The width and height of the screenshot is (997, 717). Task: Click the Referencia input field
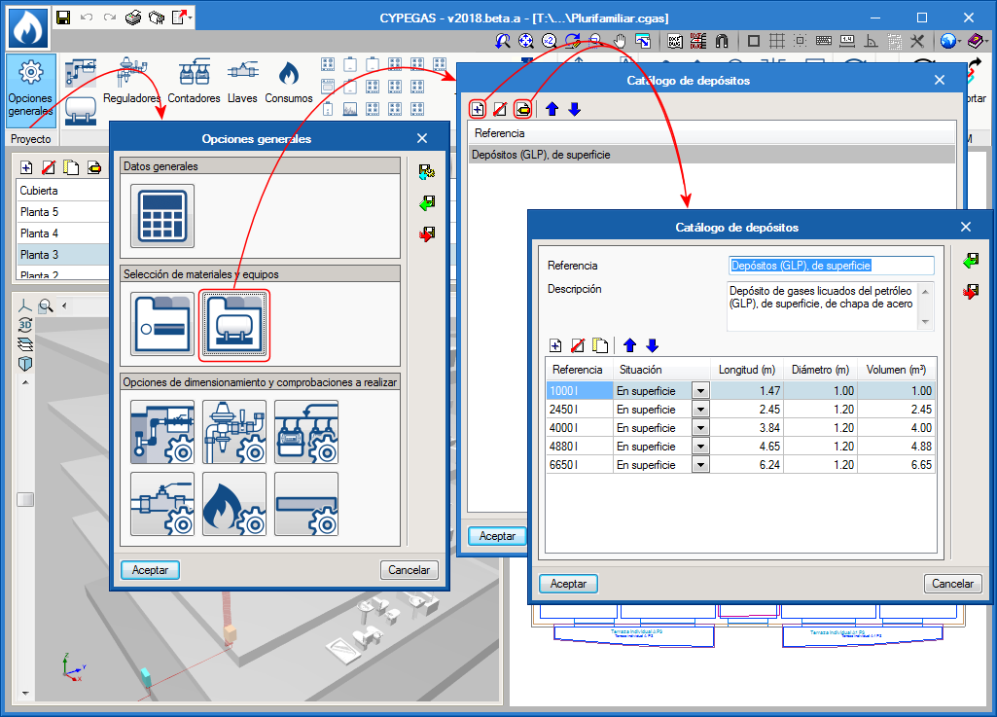(831, 266)
